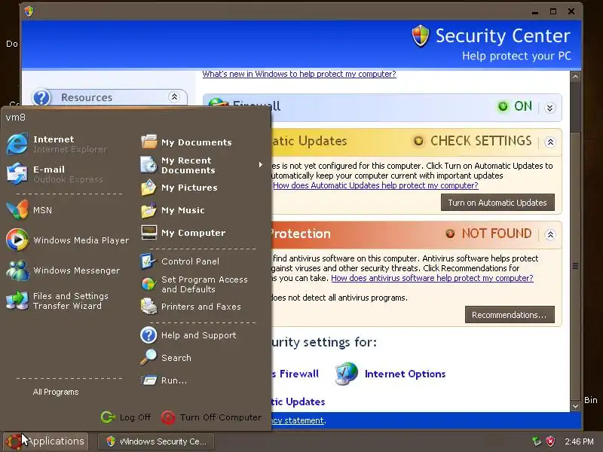Open My Music folder icon
The width and height of the screenshot is (603, 452).
pyautogui.click(x=148, y=210)
